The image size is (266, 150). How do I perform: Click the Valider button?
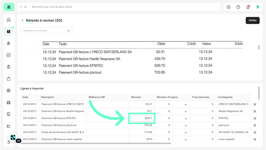point(252,21)
